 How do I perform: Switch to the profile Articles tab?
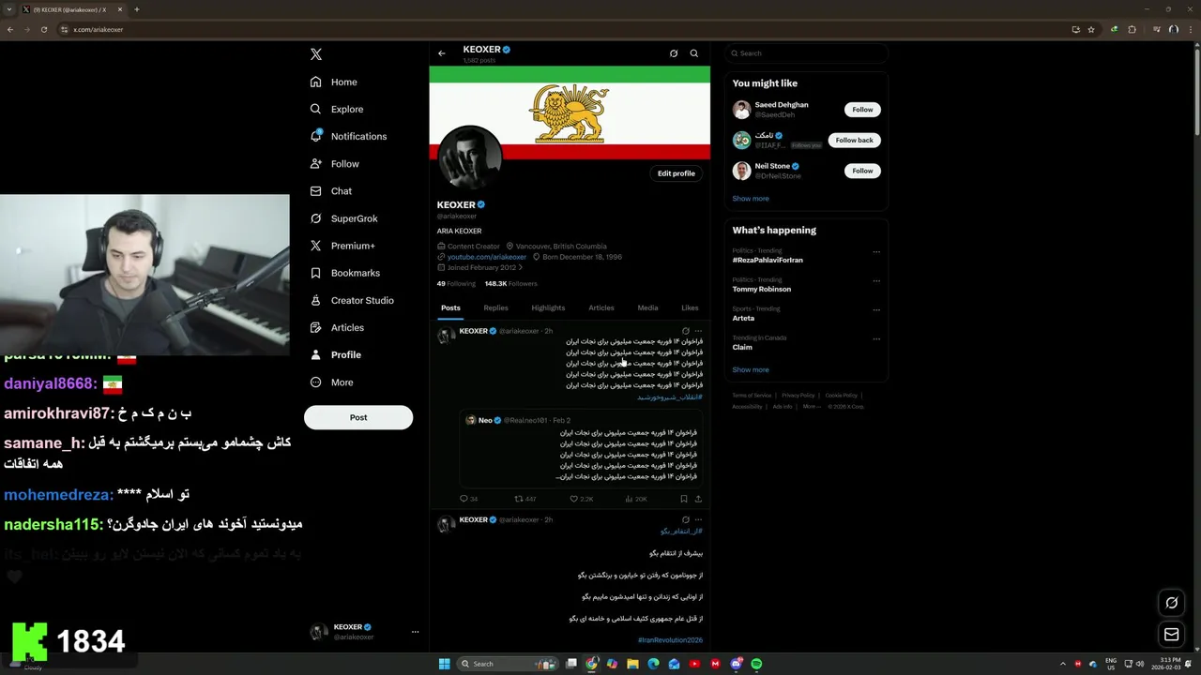click(601, 308)
